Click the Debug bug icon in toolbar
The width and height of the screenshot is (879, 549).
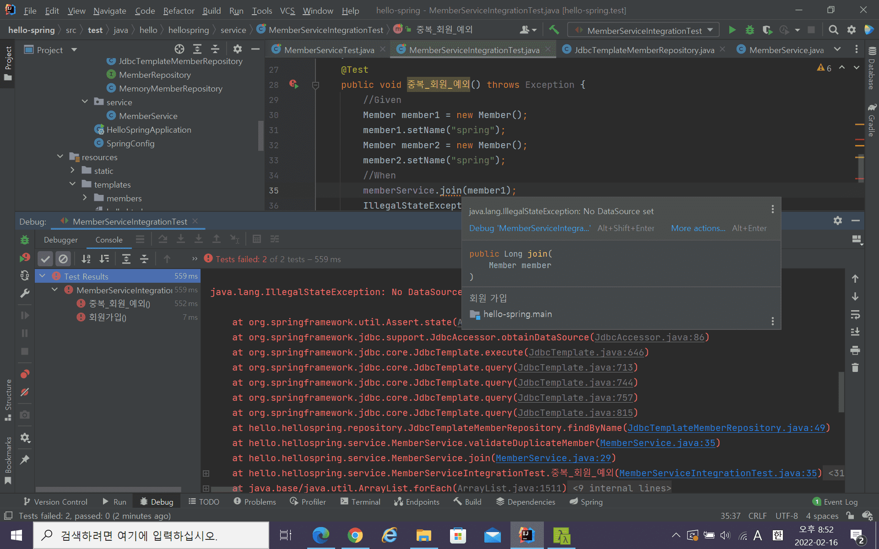pyautogui.click(x=749, y=30)
